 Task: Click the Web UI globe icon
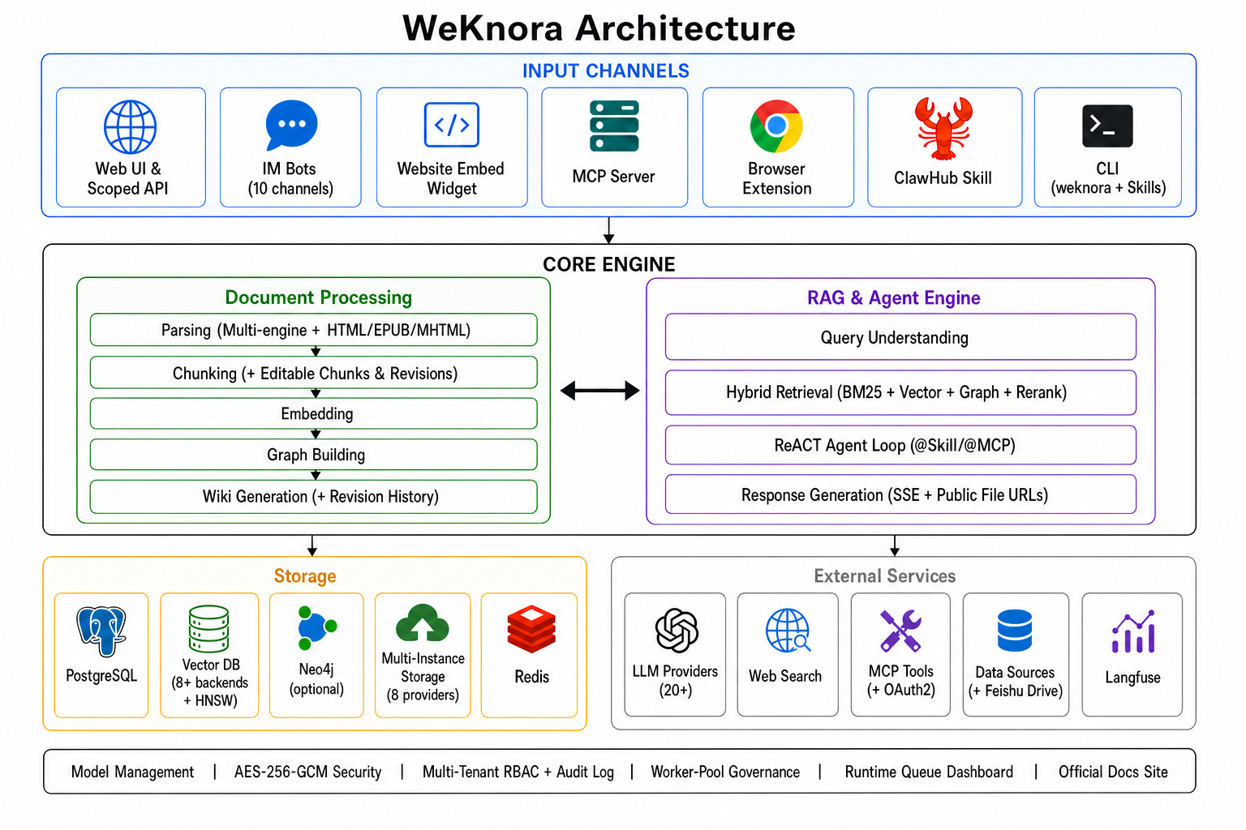[130, 127]
